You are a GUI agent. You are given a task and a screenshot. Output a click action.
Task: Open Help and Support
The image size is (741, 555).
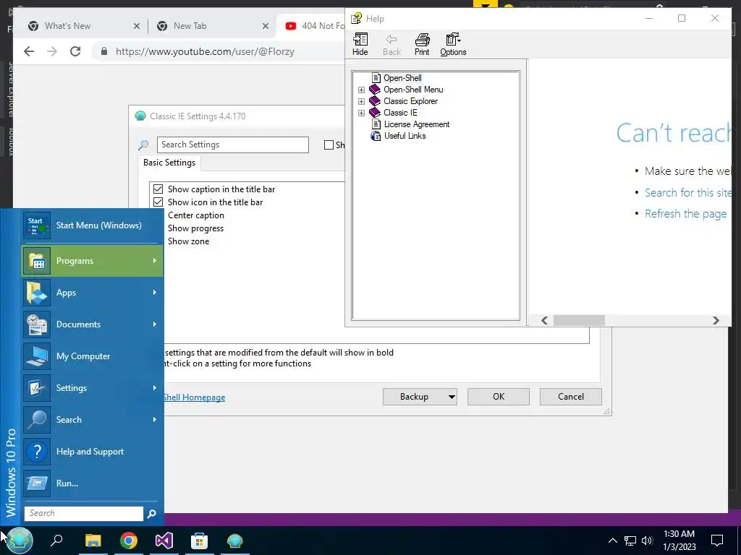point(93,452)
